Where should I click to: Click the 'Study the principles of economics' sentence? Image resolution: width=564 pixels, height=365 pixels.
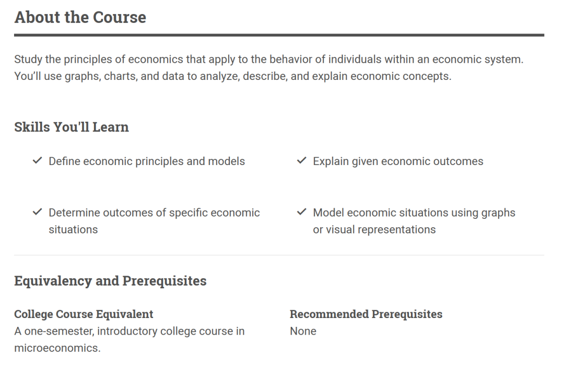click(269, 60)
